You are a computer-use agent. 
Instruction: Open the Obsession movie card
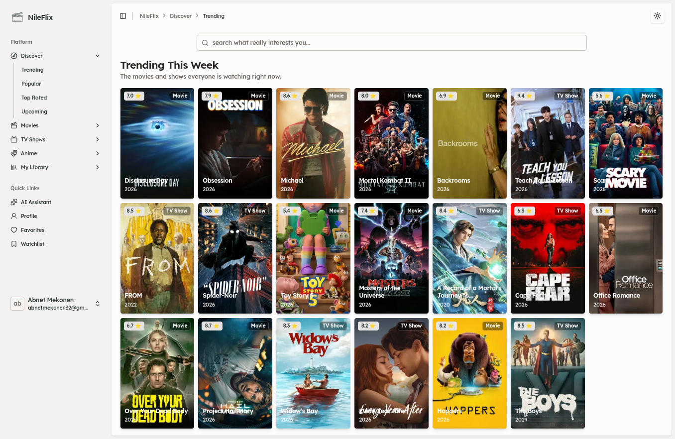[x=235, y=143]
